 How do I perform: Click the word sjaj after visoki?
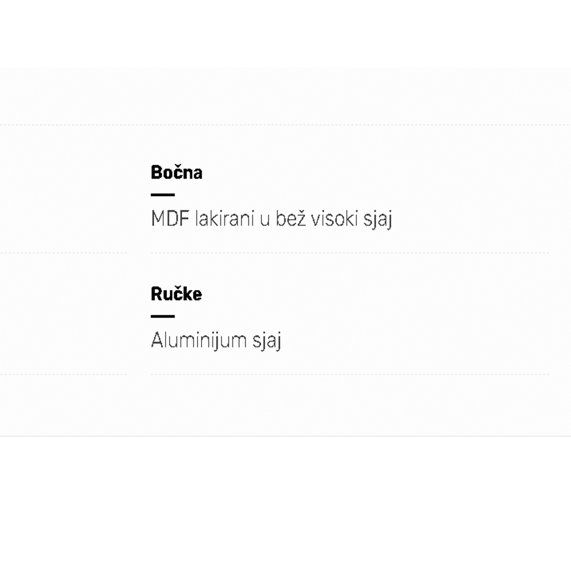pos(377,220)
